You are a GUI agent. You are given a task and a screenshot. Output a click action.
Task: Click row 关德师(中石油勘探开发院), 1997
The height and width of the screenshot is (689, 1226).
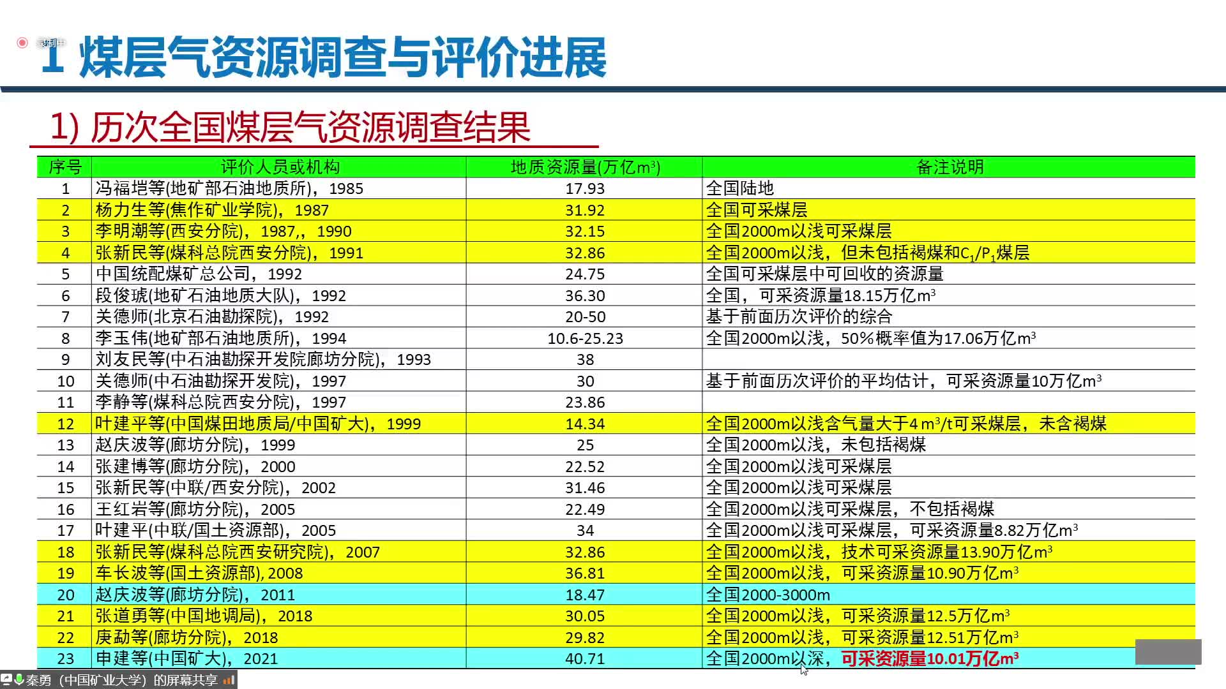click(x=616, y=381)
